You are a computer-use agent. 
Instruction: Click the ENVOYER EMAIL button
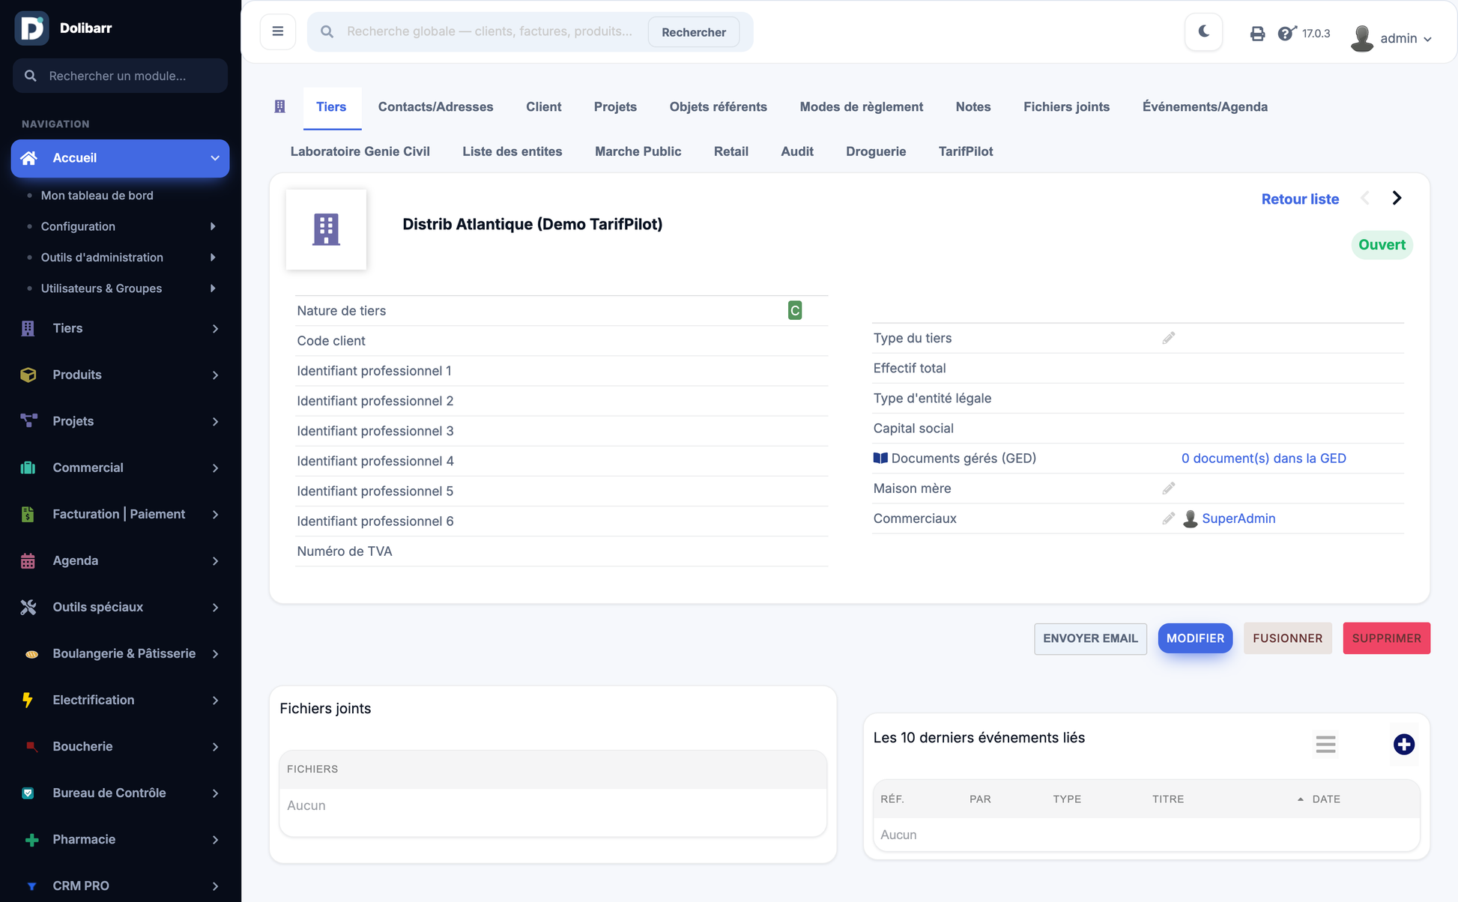pyautogui.click(x=1090, y=638)
